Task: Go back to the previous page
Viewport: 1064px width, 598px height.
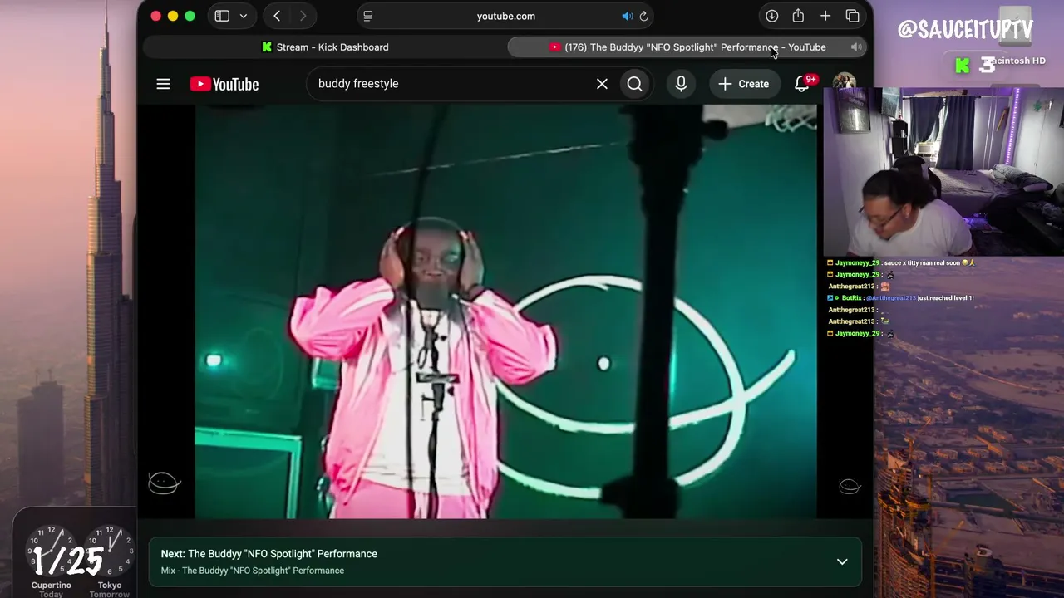Action: (277, 16)
